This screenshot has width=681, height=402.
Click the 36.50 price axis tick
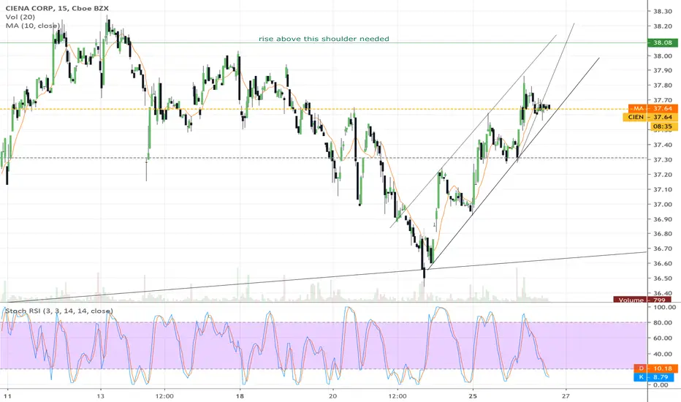tap(663, 278)
